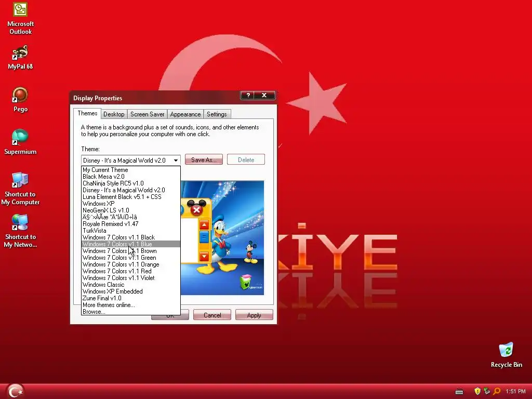Click the Save As... button

point(204,160)
